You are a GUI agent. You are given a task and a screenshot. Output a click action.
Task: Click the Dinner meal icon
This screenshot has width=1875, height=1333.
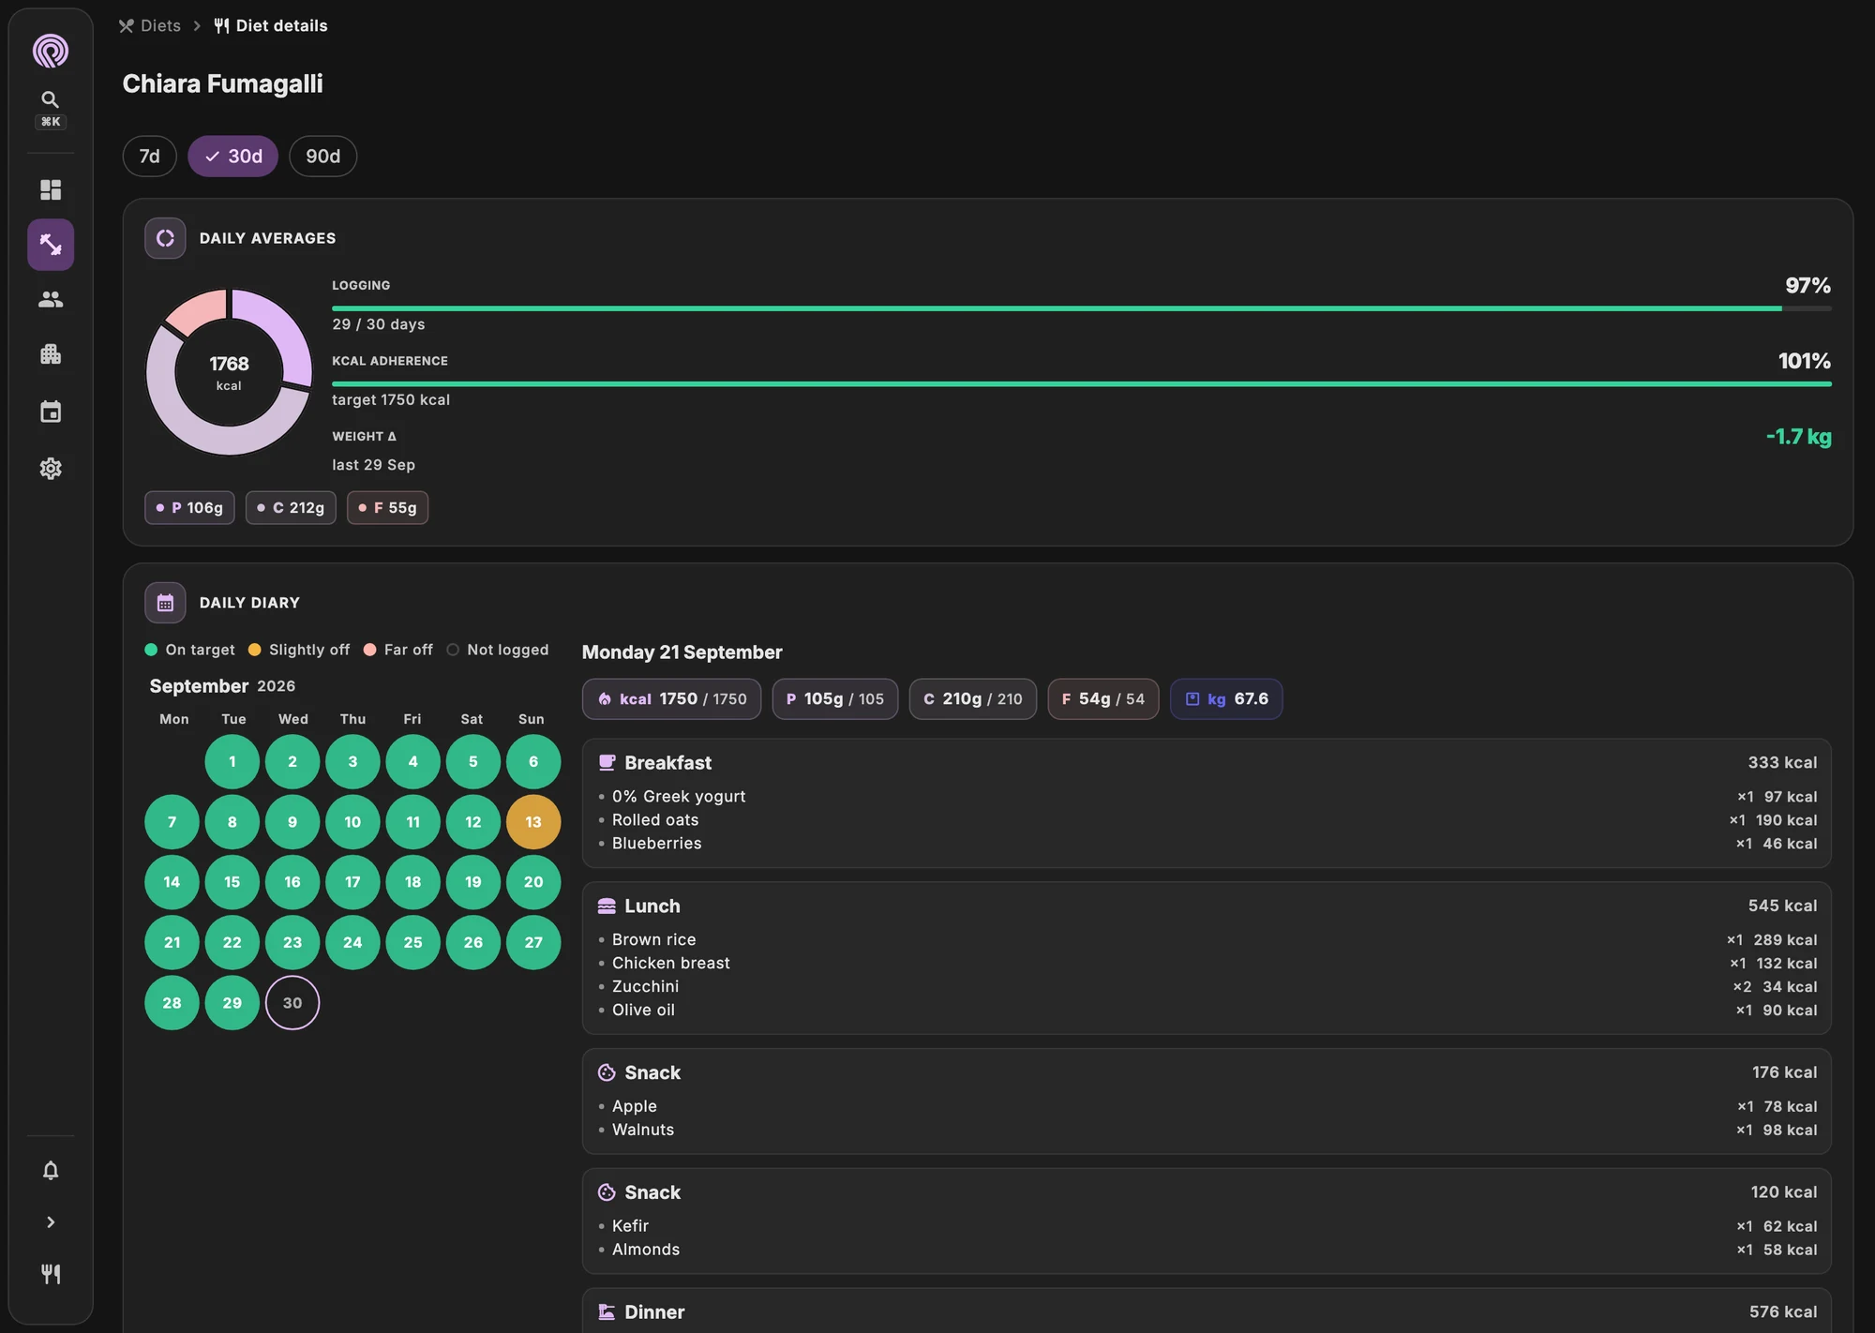point(607,1311)
